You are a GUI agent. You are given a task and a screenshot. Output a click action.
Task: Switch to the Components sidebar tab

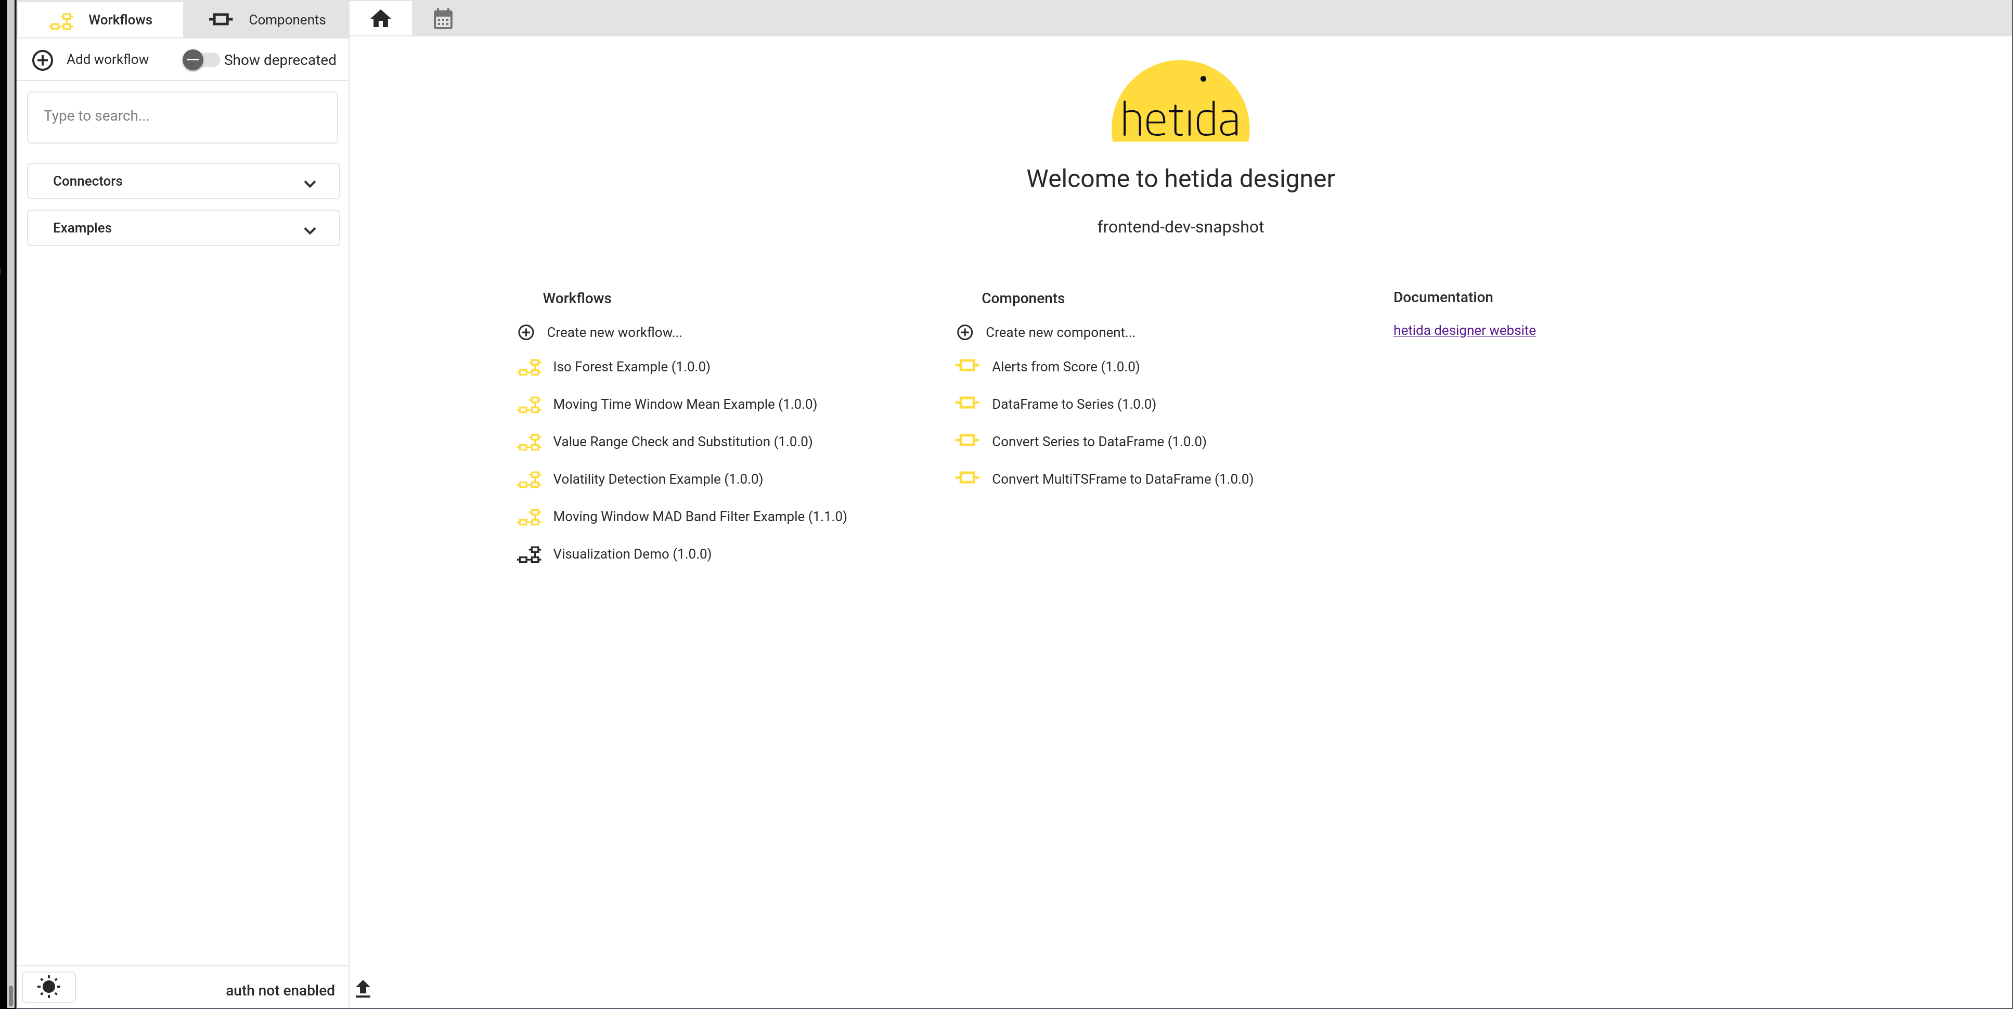266,20
